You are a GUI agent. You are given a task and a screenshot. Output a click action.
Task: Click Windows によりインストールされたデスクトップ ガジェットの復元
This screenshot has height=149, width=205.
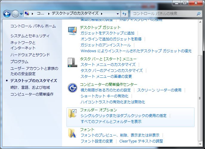pyautogui.click(x=136, y=51)
